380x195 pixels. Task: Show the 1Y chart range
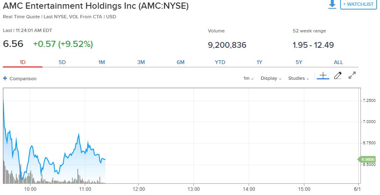coord(259,62)
